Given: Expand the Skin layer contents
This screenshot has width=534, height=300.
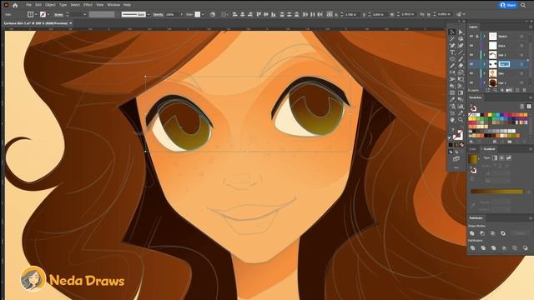Looking at the screenshot, I should (x=485, y=73).
